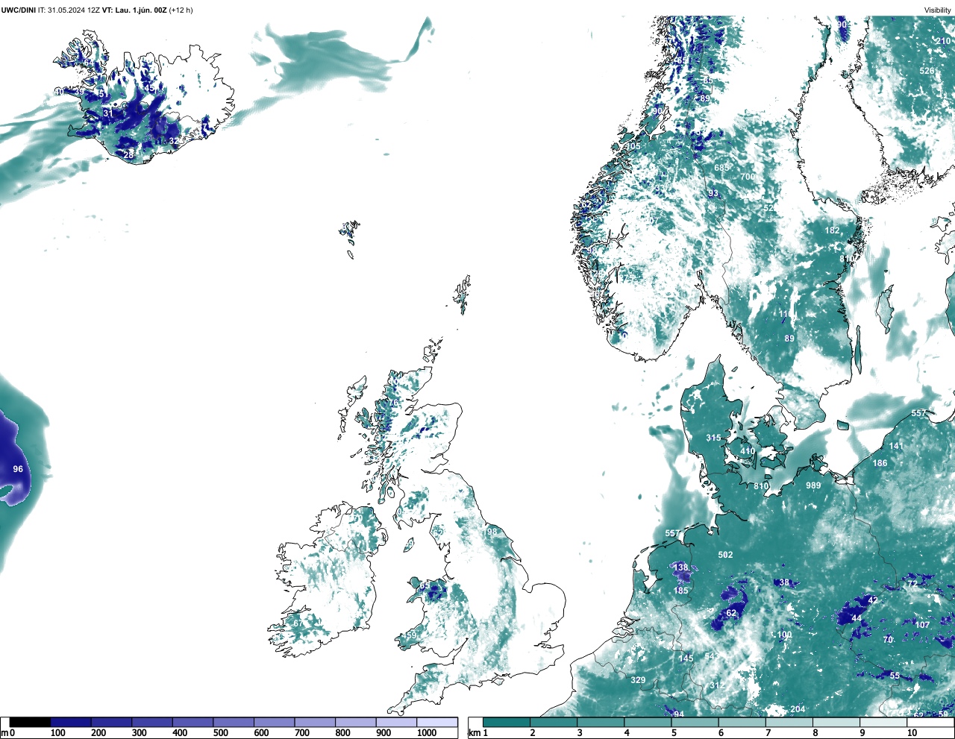
Task: Click the '138' value in Netherlands fog patch
Action: (681, 567)
